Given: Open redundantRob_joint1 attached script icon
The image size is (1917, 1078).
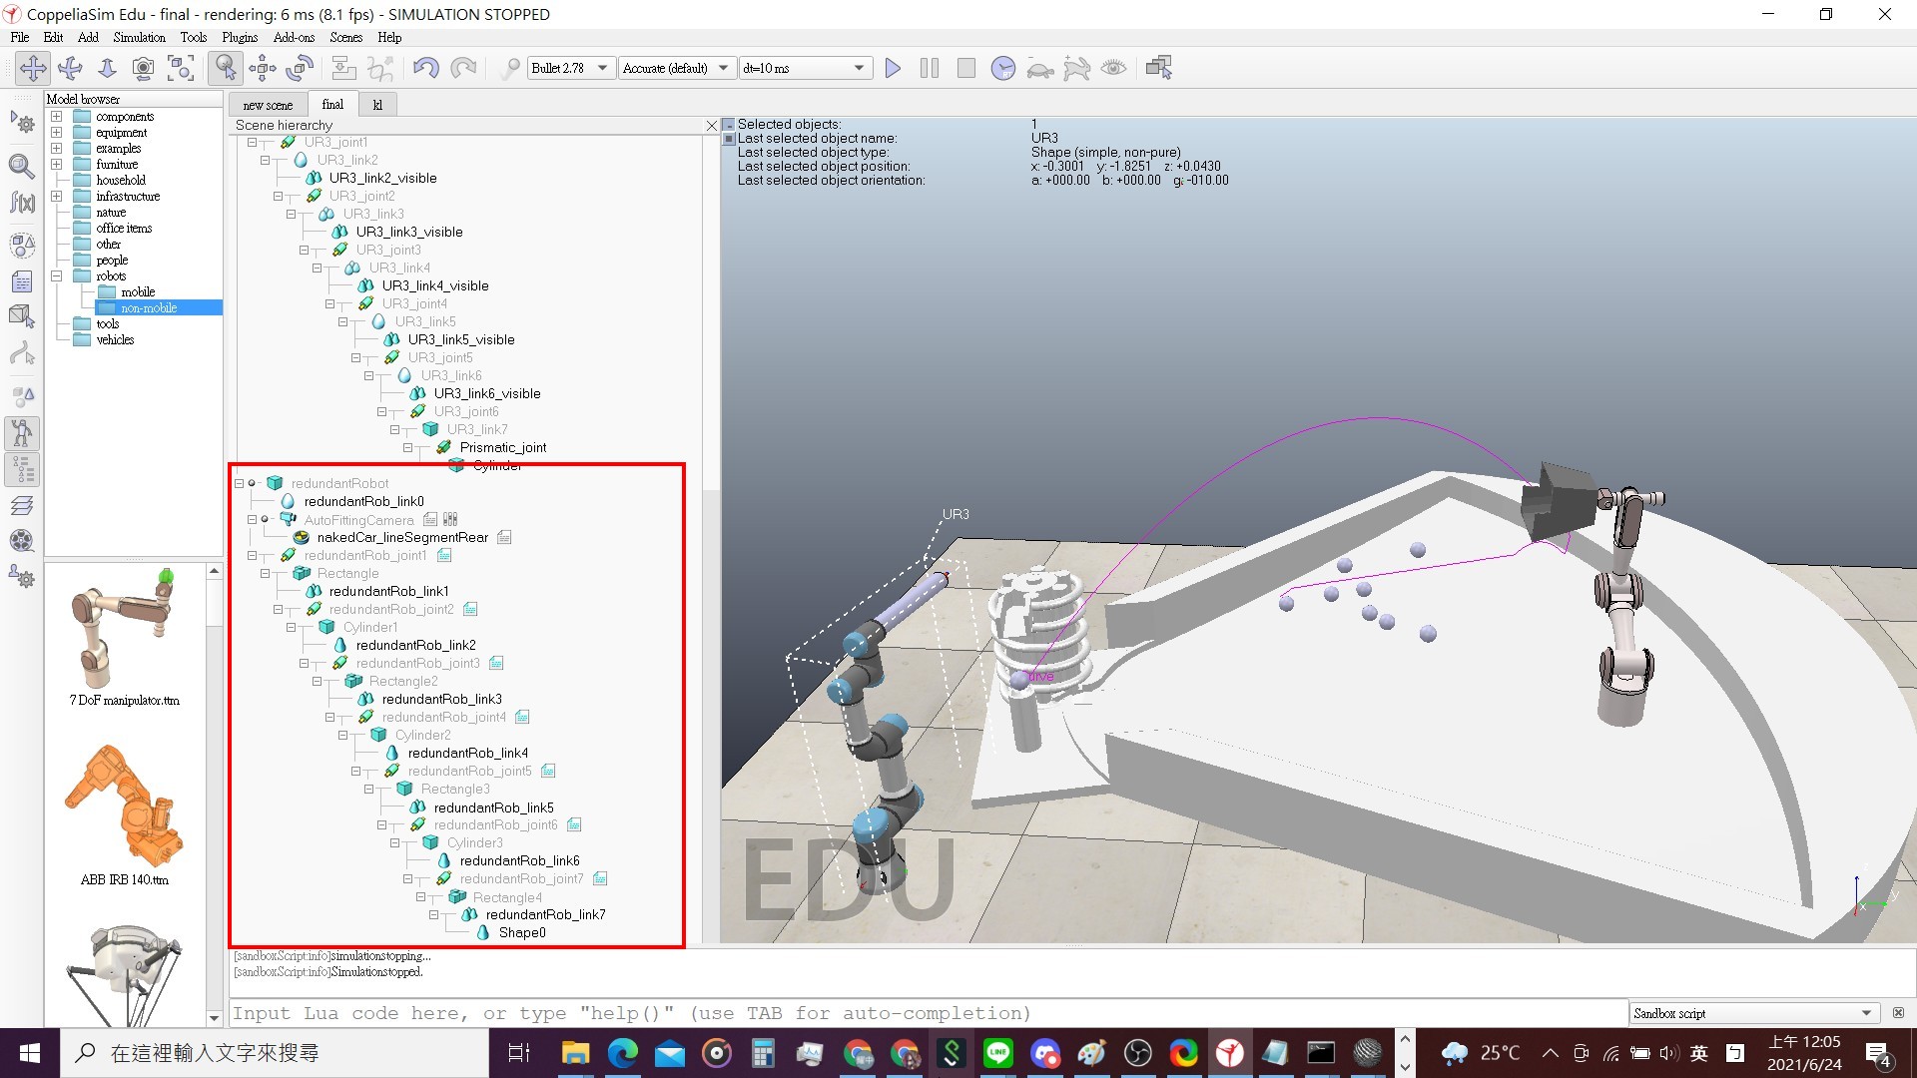Looking at the screenshot, I should (x=444, y=555).
